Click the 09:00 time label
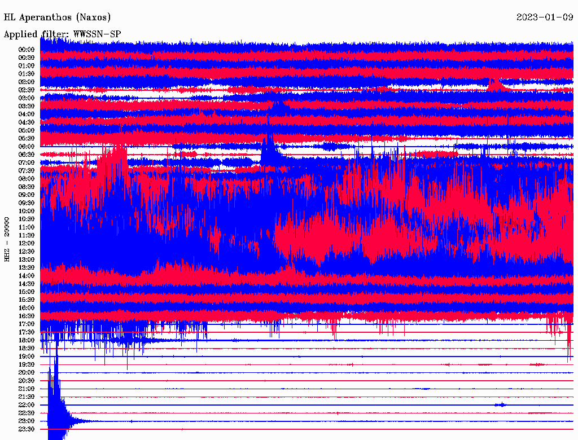Viewport: 578px width, 440px height. pos(27,195)
